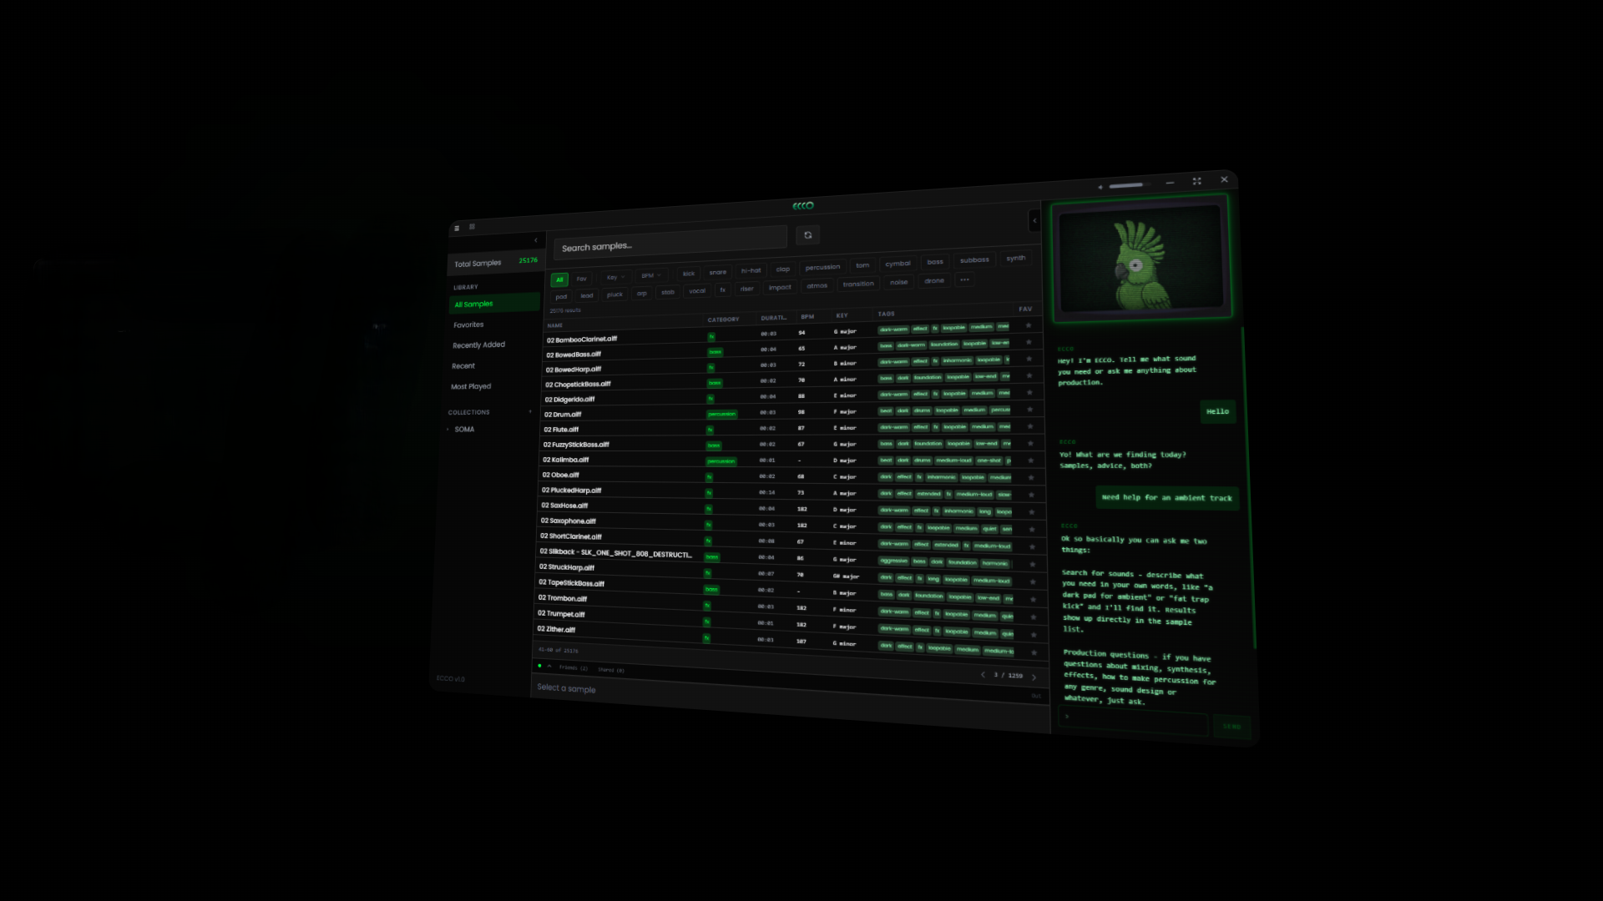Open the Key filter dropdown
Viewport: 1603px width, 901px height.
615,277
